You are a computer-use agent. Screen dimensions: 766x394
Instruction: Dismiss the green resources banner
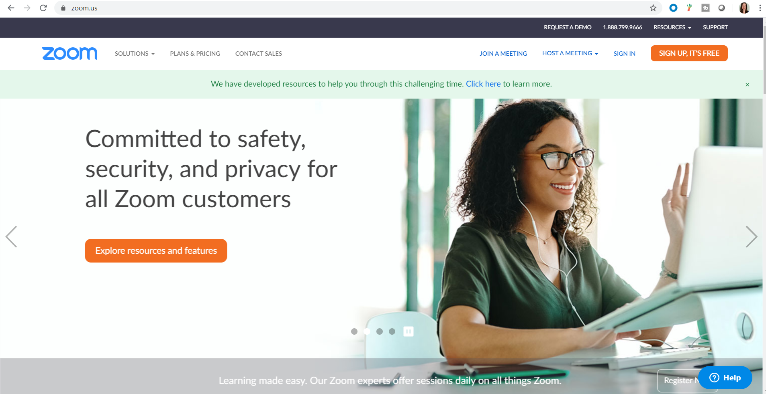(x=747, y=84)
